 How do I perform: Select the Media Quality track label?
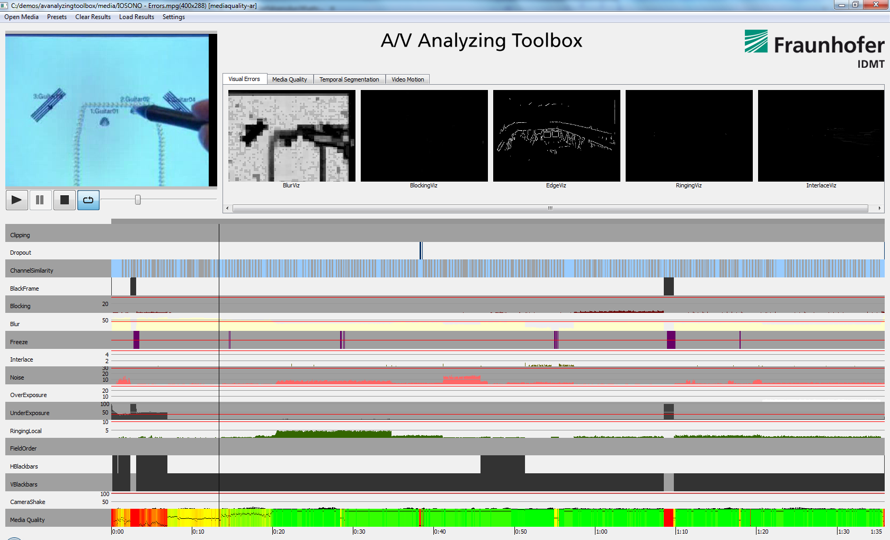click(28, 520)
